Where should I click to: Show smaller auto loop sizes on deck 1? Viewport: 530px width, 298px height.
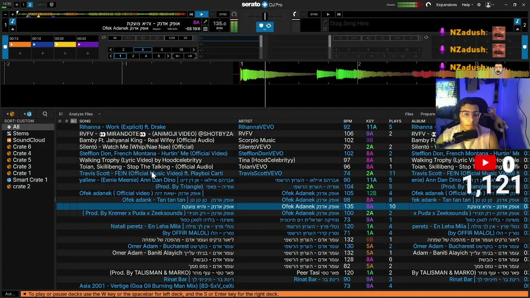pyautogui.click(x=111, y=50)
